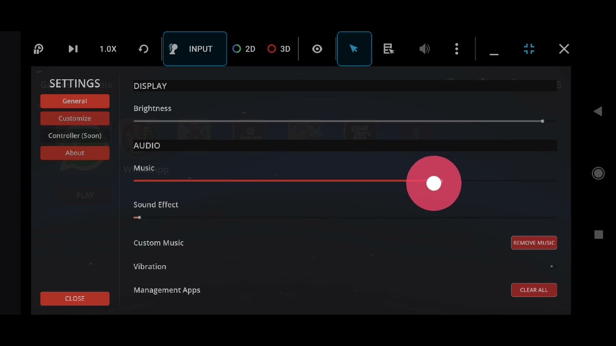Toggle the eye visibility icon
The height and width of the screenshot is (346, 616).
[x=317, y=49]
